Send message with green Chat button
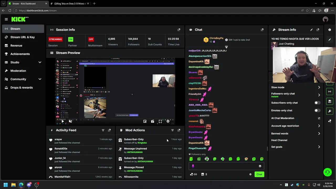The height and width of the screenshot is (189, 336). [259, 174]
